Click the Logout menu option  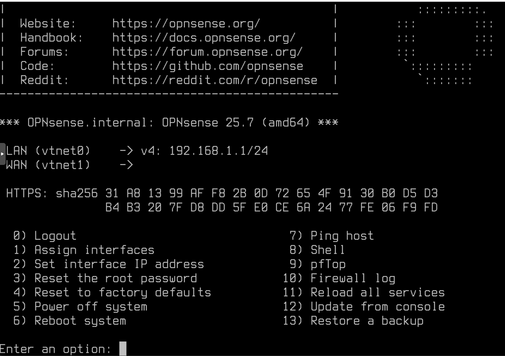55,236
